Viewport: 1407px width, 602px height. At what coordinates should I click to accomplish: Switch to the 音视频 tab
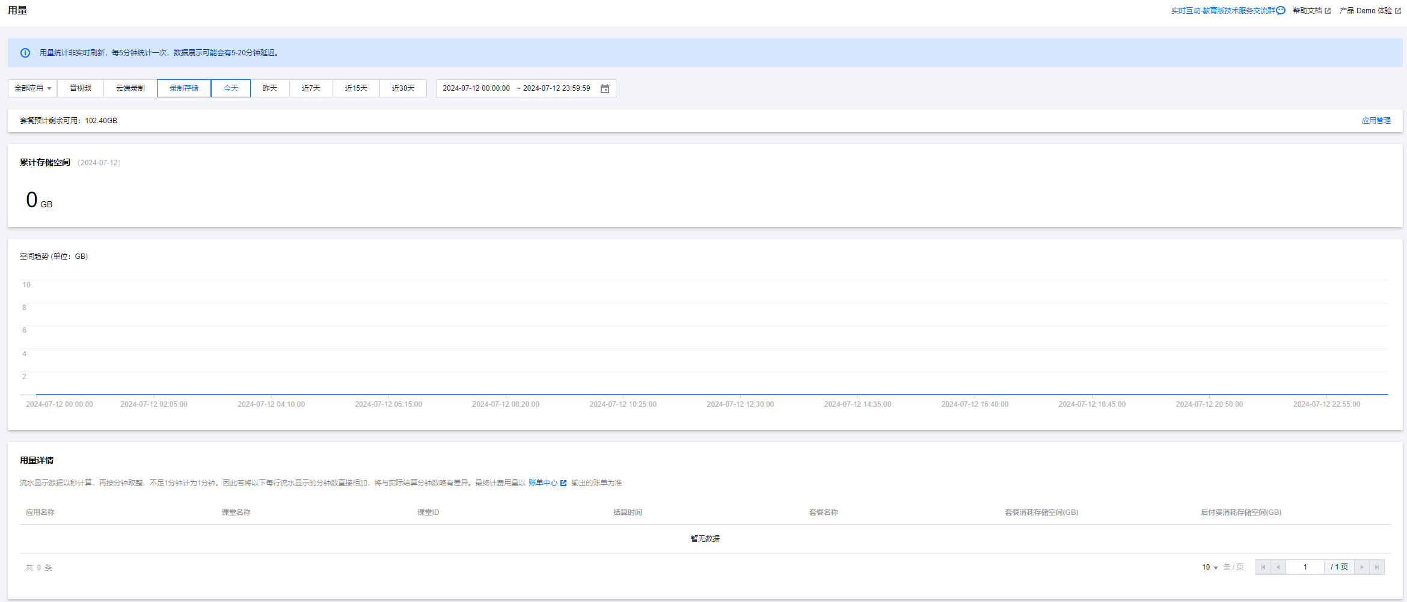(81, 88)
